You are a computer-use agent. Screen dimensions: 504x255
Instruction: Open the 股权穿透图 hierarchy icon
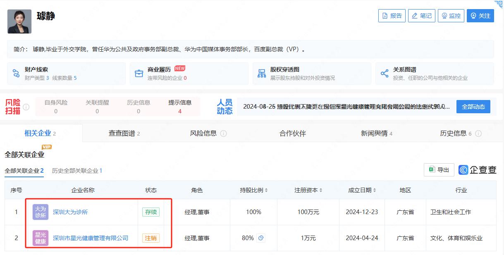coord(262,74)
